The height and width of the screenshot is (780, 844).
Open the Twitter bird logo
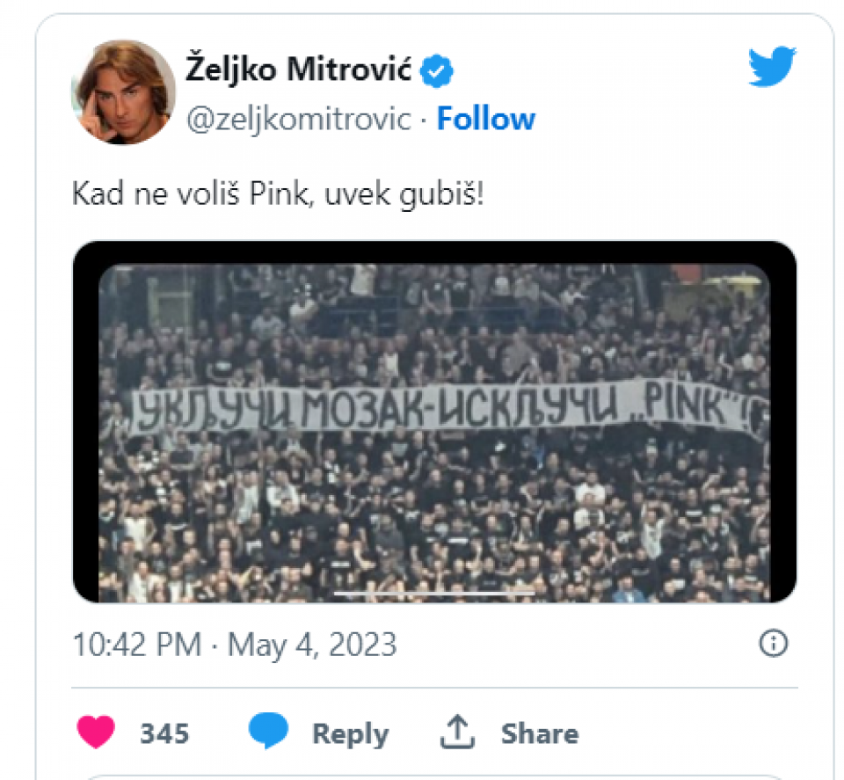click(771, 67)
